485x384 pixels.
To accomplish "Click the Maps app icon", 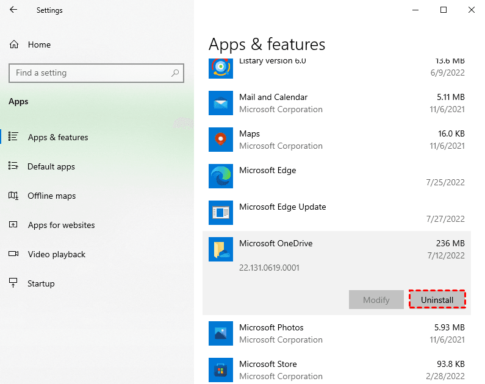I will pos(220,140).
